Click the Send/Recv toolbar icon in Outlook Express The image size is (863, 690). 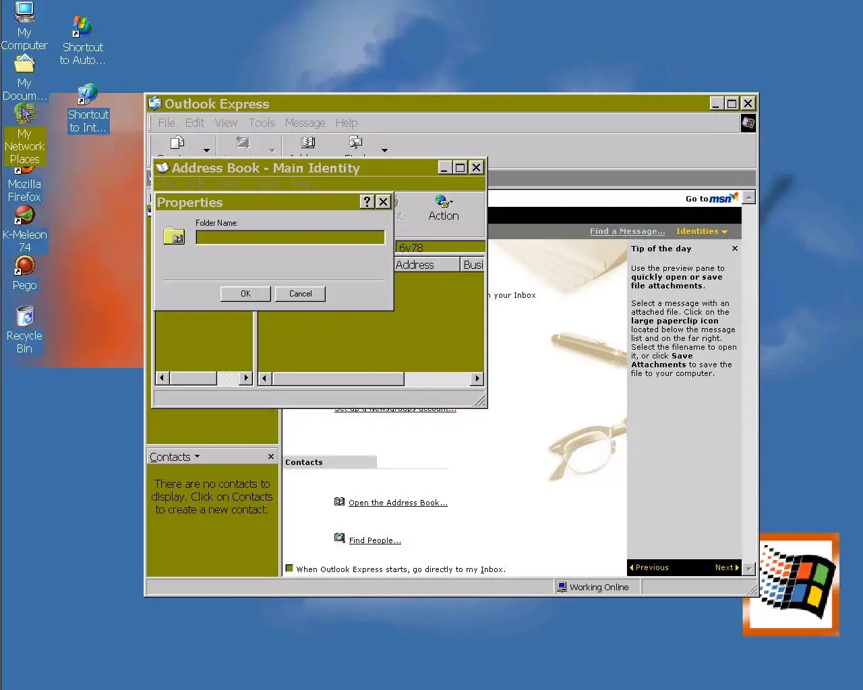coord(243,143)
